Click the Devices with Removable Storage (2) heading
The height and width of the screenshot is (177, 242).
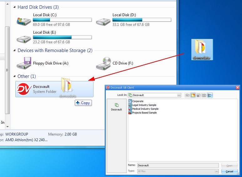[x=55, y=50]
